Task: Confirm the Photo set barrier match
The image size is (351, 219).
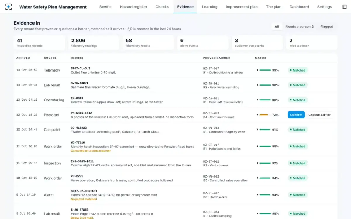Action: pos(296,115)
